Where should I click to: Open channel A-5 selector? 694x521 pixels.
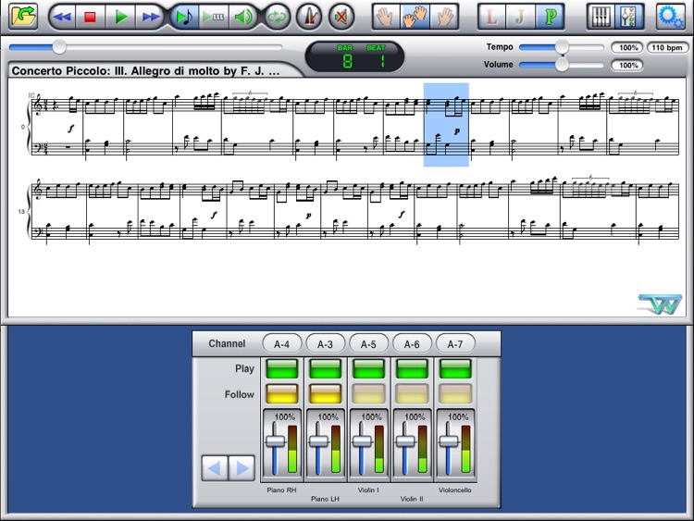(x=368, y=344)
